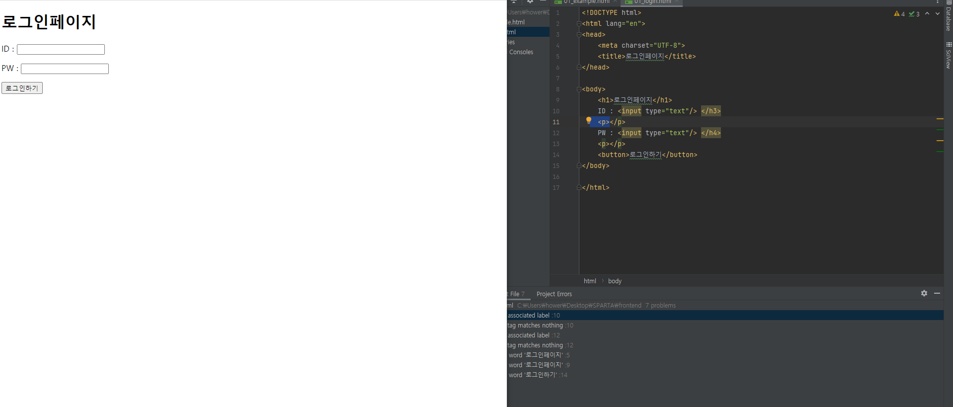Click the typo indicator showing 3
The image size is (953, 407).
914,14
